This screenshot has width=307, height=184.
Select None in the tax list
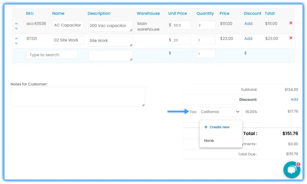209,140
